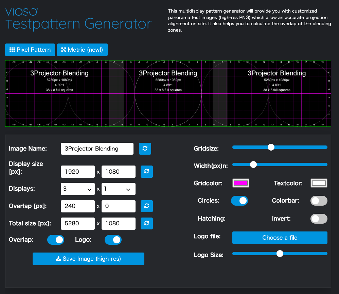Click the vertical overlap field showing 0
The width and height of the screenshot is (339, 294).
(119, 206)
